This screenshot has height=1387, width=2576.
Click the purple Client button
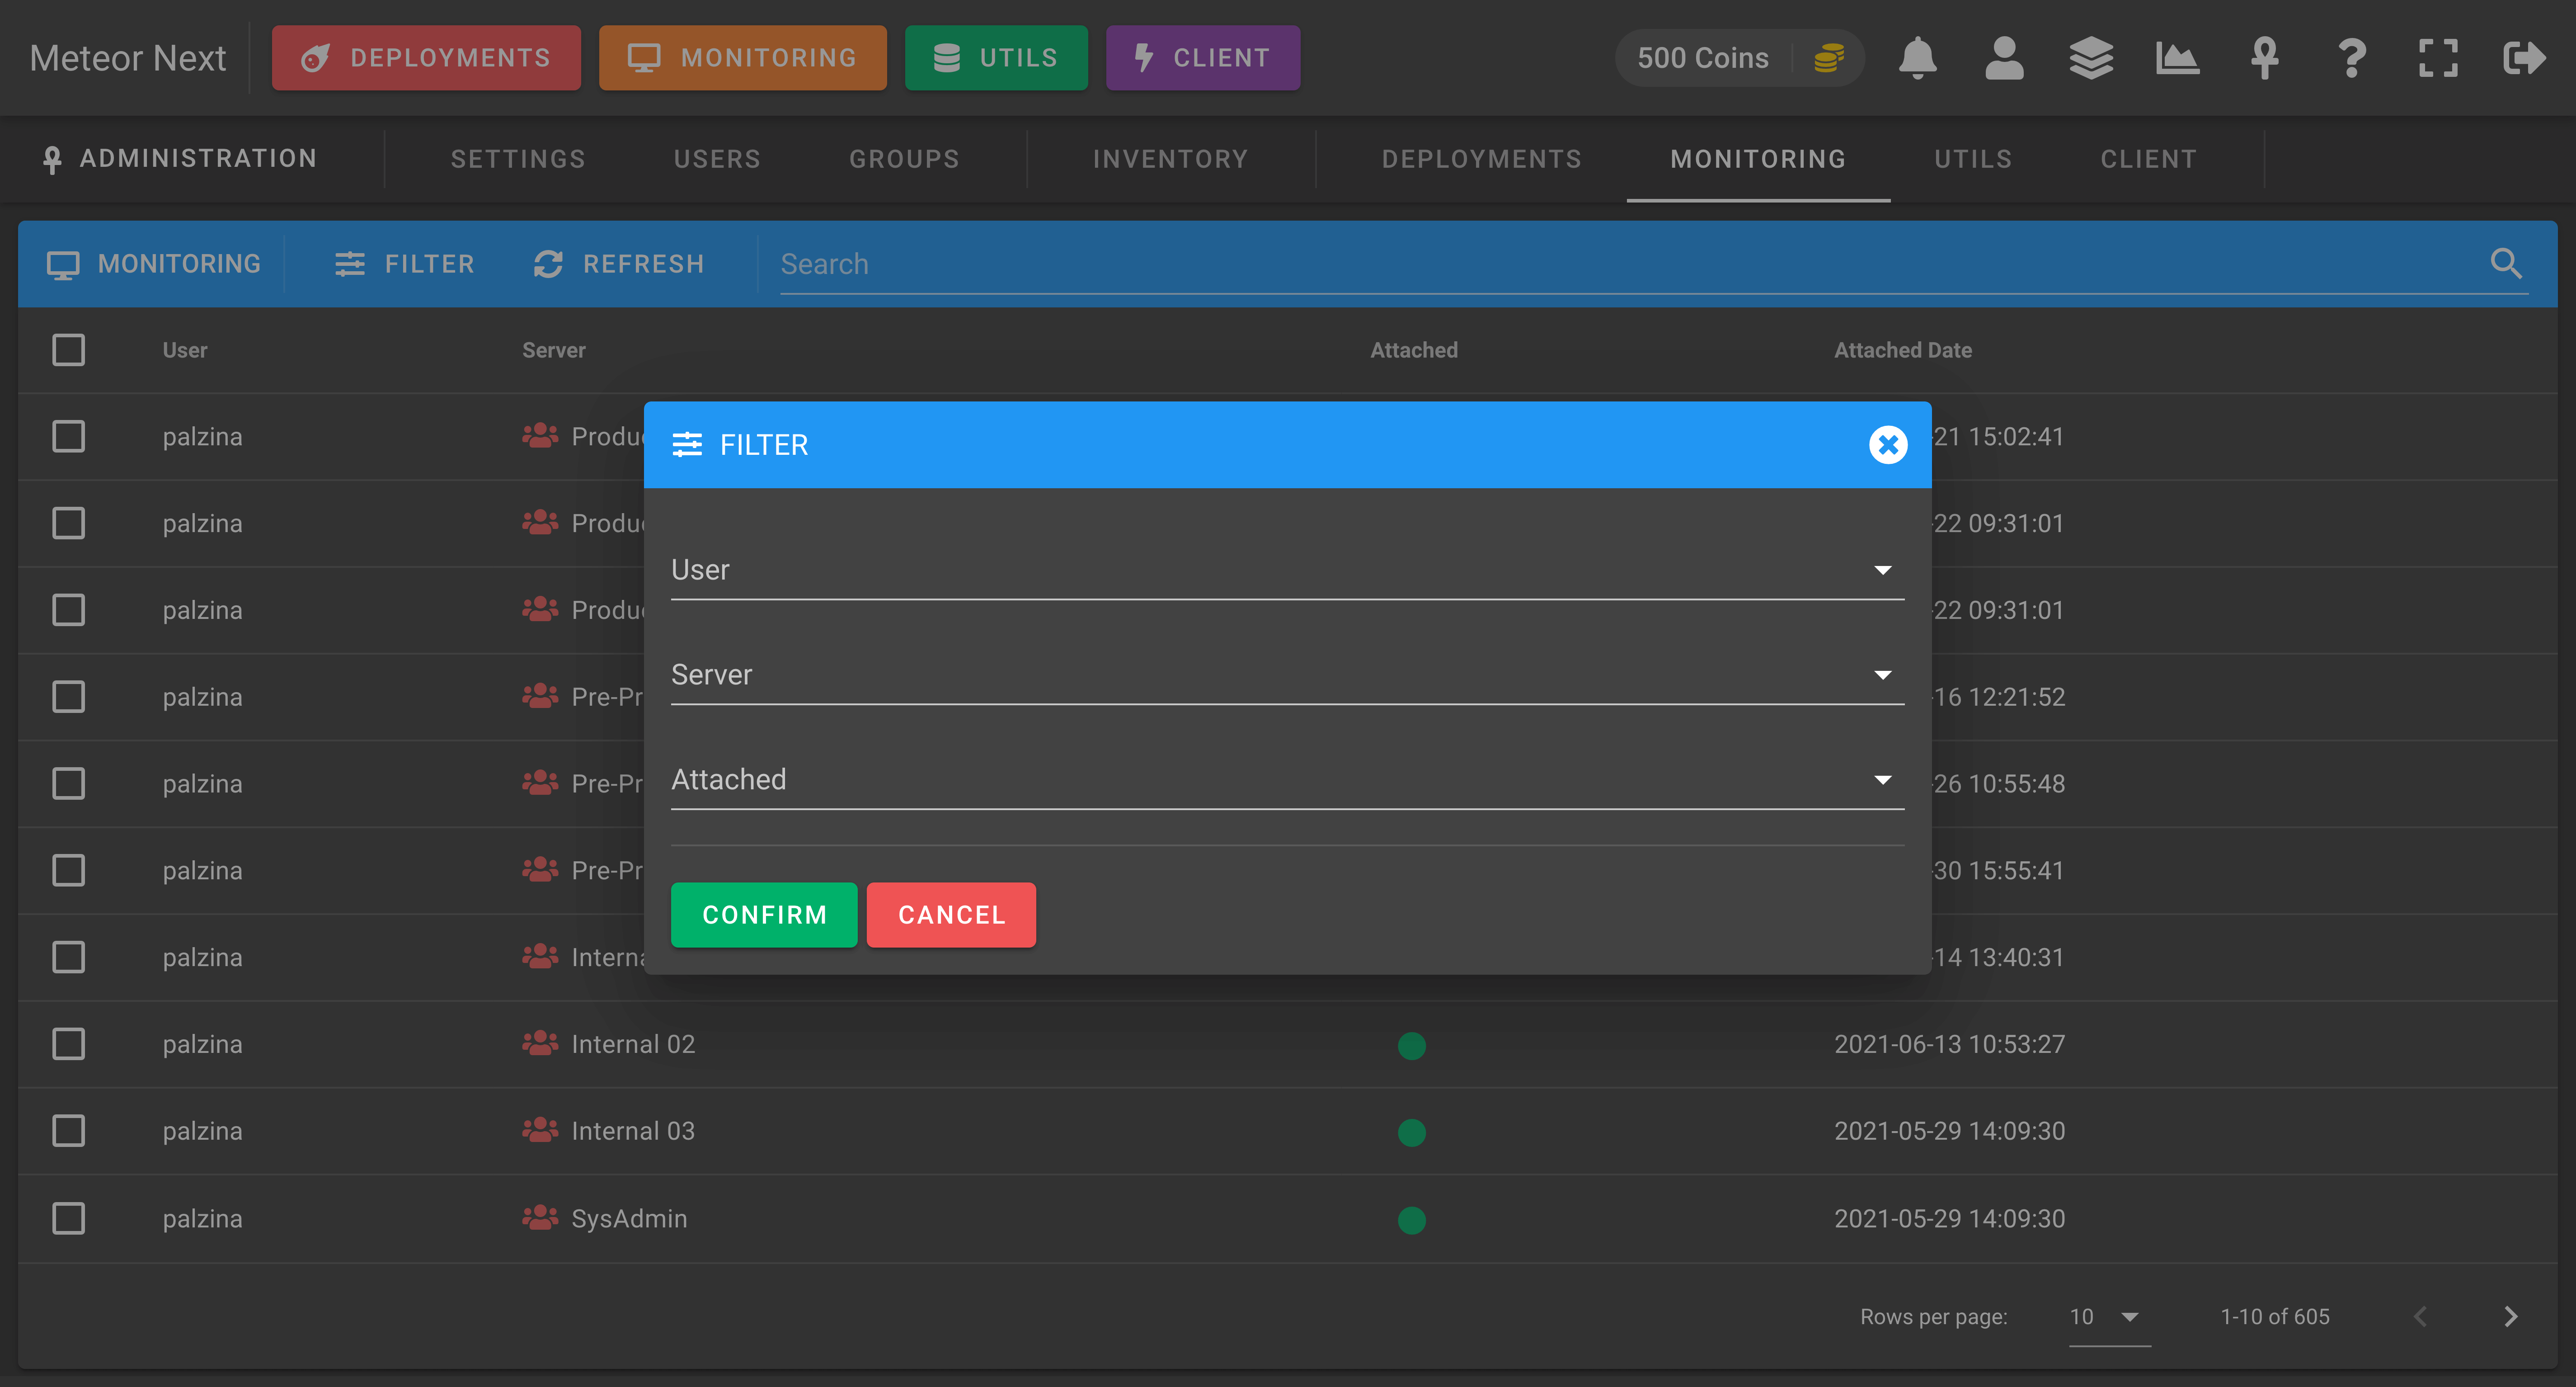click(1203, 58)
